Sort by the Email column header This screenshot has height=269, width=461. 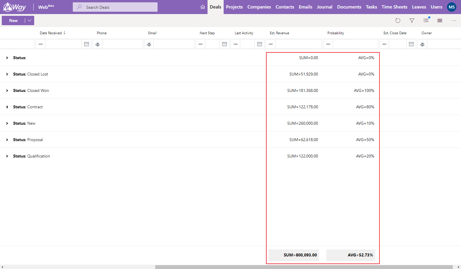(152, 33)
